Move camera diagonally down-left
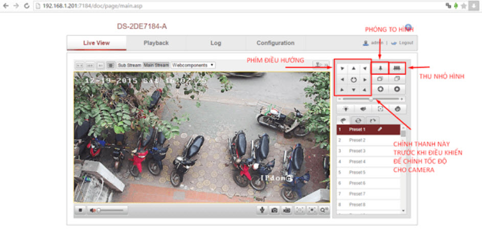The width and height of the screenshot is (482, 236). click(342, 90)
